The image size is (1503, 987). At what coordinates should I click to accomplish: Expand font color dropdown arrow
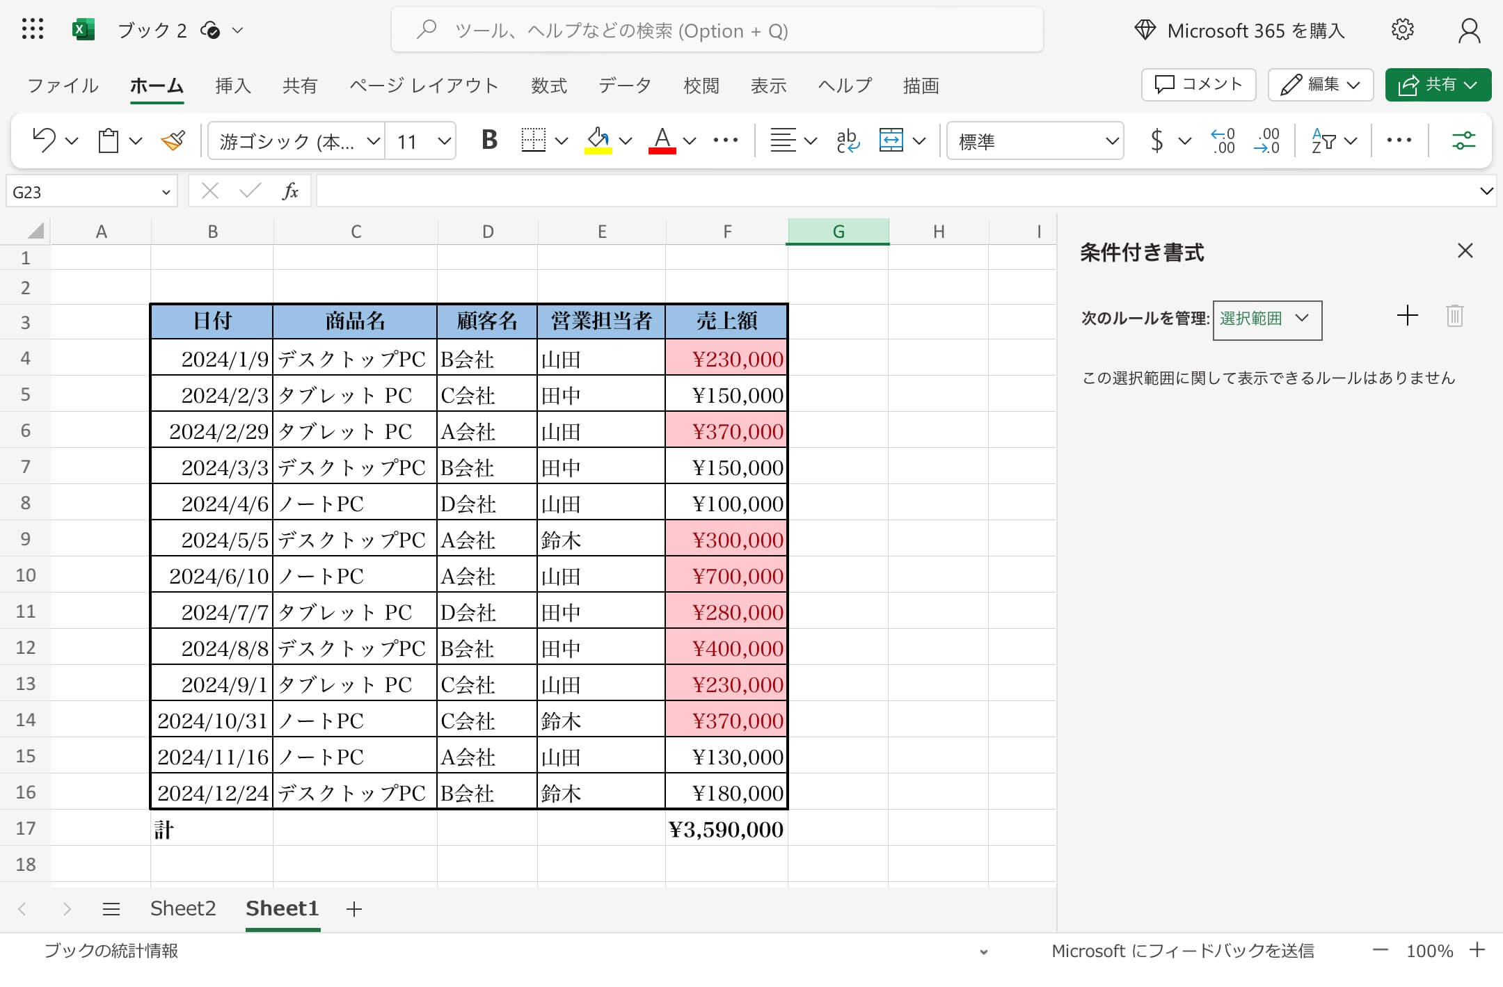coord(690,141)
